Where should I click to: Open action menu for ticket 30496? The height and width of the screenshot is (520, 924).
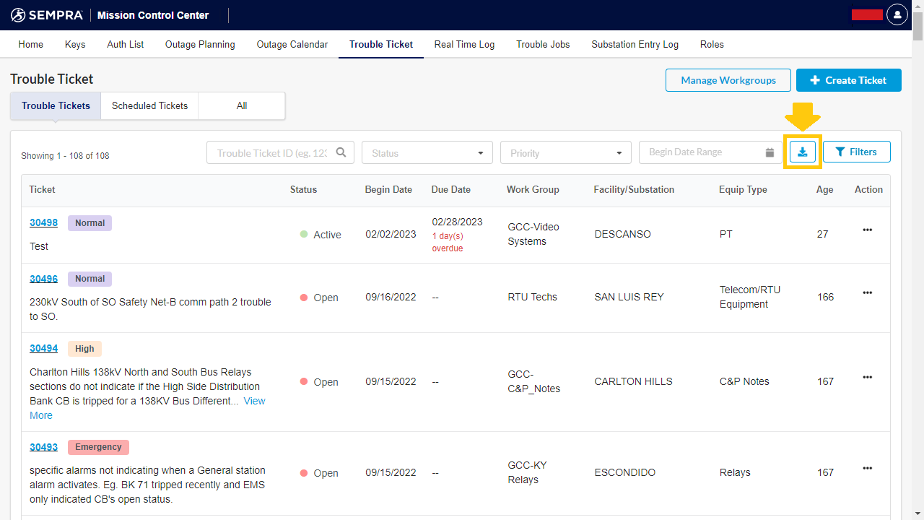coord(867,292)
